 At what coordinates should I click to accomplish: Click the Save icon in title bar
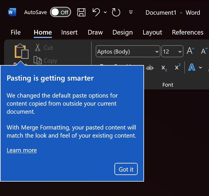(82, 12)
